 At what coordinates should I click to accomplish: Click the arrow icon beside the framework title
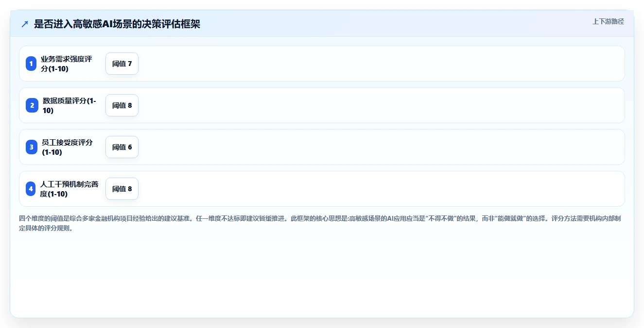click(25, 24)
